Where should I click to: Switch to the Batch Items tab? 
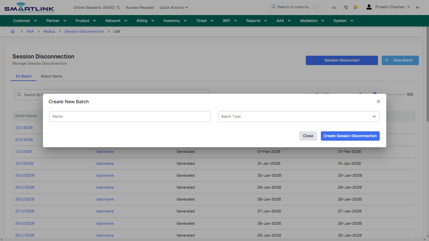[51, 76]
